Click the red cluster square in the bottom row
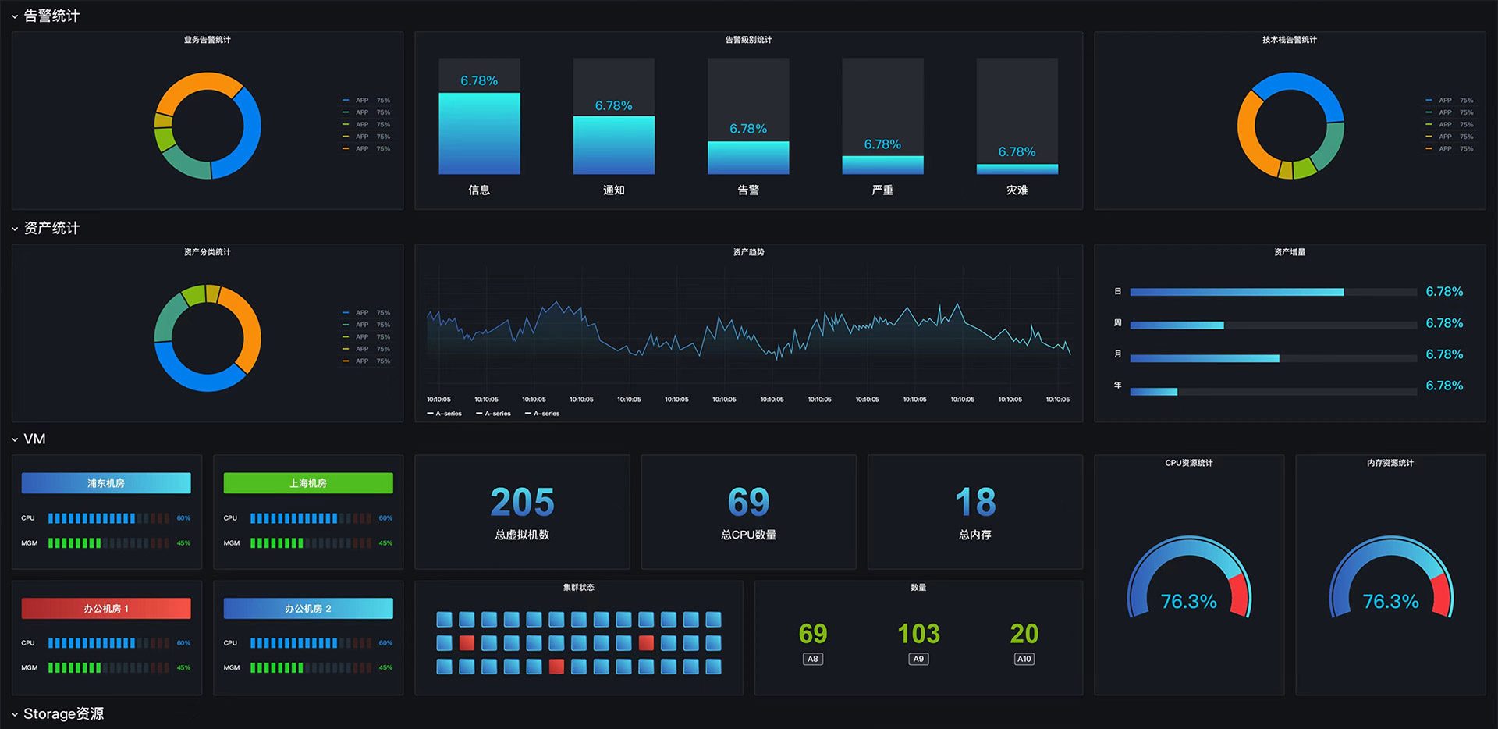 pos(556,667)
